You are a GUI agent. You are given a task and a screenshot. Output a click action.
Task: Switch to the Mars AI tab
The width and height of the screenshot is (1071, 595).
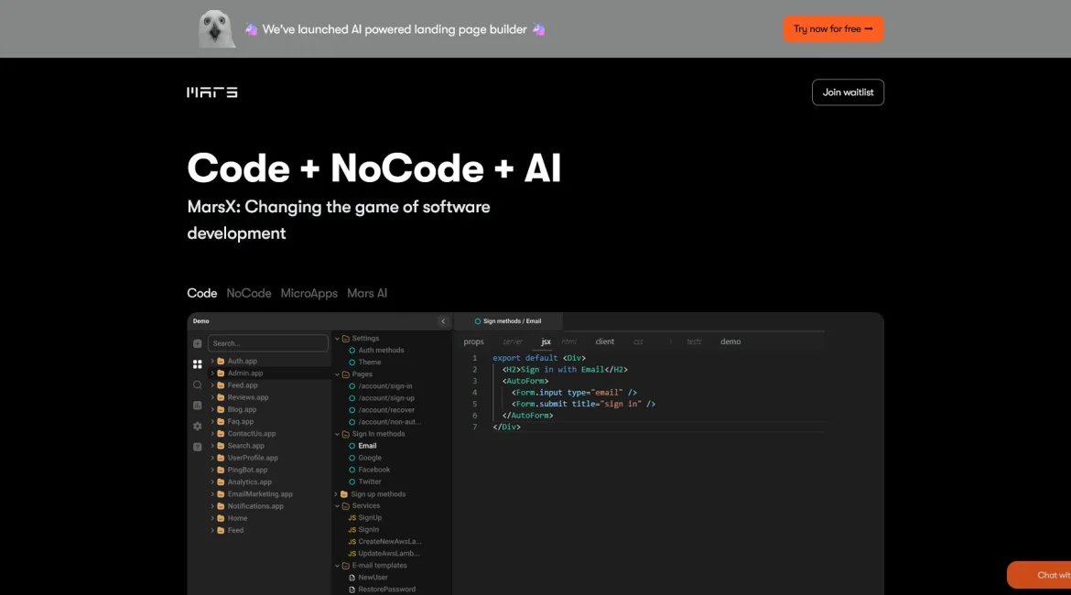coord(367,293)
